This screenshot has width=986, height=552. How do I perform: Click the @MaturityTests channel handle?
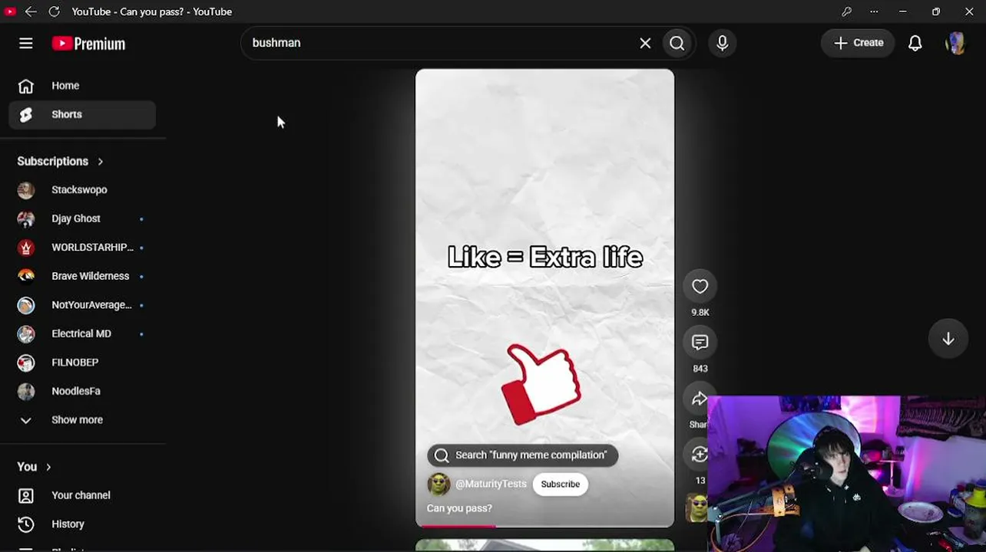pyautogui.click(x=491, y=484)
